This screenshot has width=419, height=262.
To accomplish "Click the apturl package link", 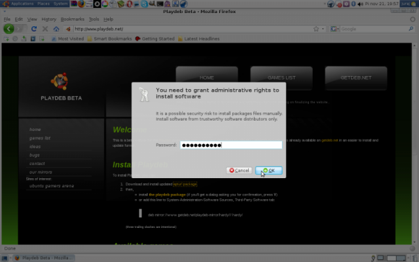I will [185, 184].
